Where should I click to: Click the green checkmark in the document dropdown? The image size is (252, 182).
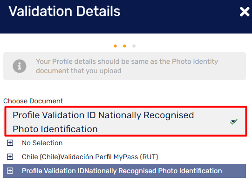point(233,121)
